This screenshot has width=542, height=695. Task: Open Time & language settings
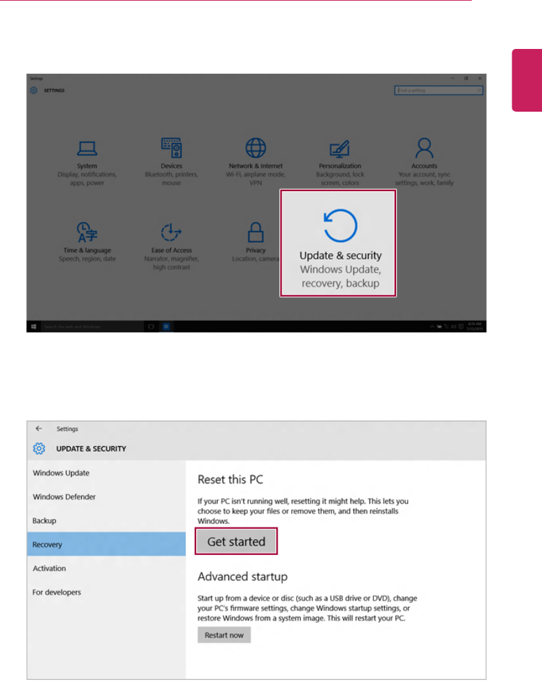click(87, 242)
